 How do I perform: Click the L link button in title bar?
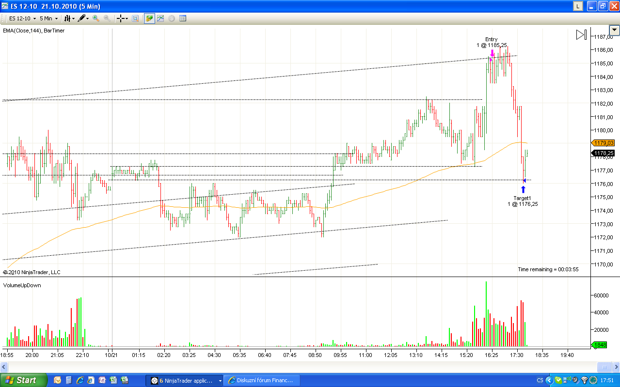coord(578,6)
